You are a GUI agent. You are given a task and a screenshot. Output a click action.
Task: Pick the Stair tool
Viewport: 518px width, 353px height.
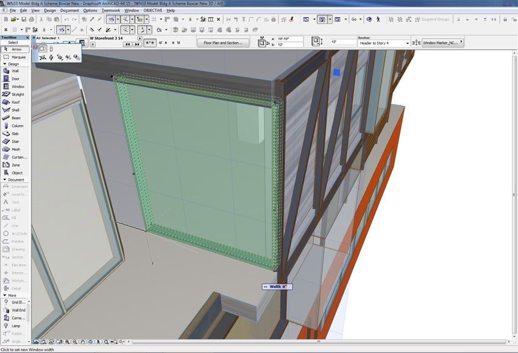click(15, 142)
